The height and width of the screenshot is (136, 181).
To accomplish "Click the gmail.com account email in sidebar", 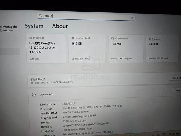I will 6,30.
